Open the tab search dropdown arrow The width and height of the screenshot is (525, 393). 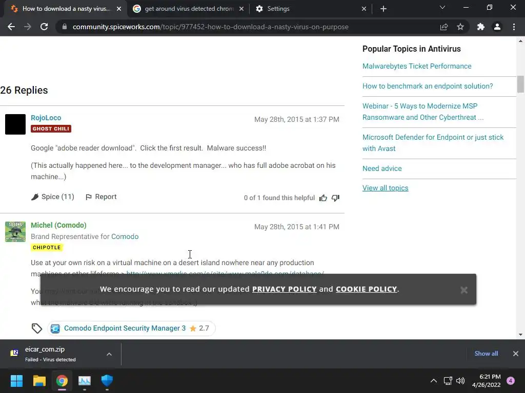(x=442, y=7)
